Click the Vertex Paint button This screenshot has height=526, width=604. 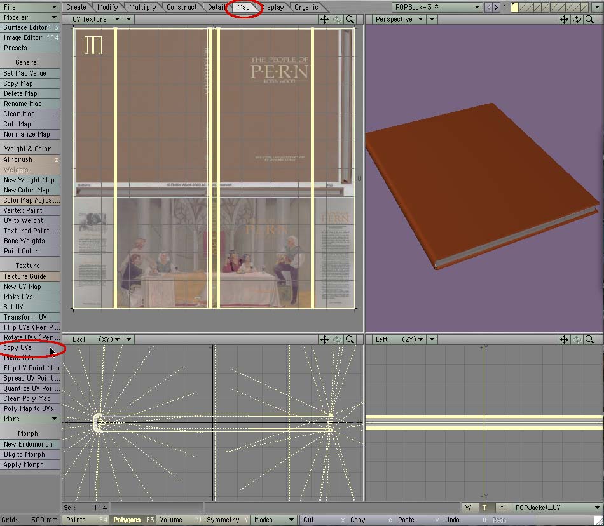tap(30, 210)
